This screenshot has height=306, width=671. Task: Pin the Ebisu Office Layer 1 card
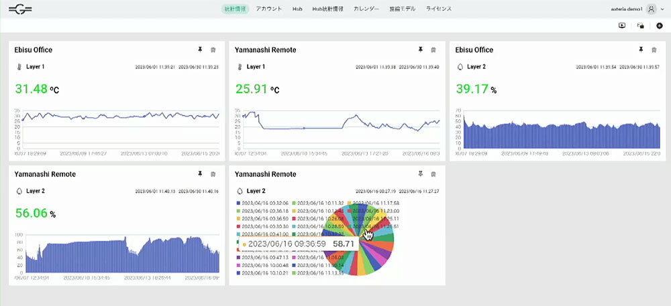(199, 50)
